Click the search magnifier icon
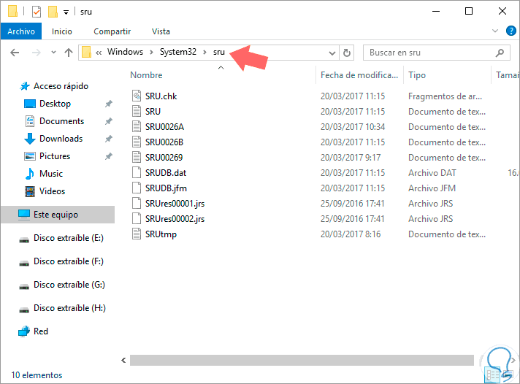Image resolution: width=520 pixels, height=384 pixels. pos(500,53)
